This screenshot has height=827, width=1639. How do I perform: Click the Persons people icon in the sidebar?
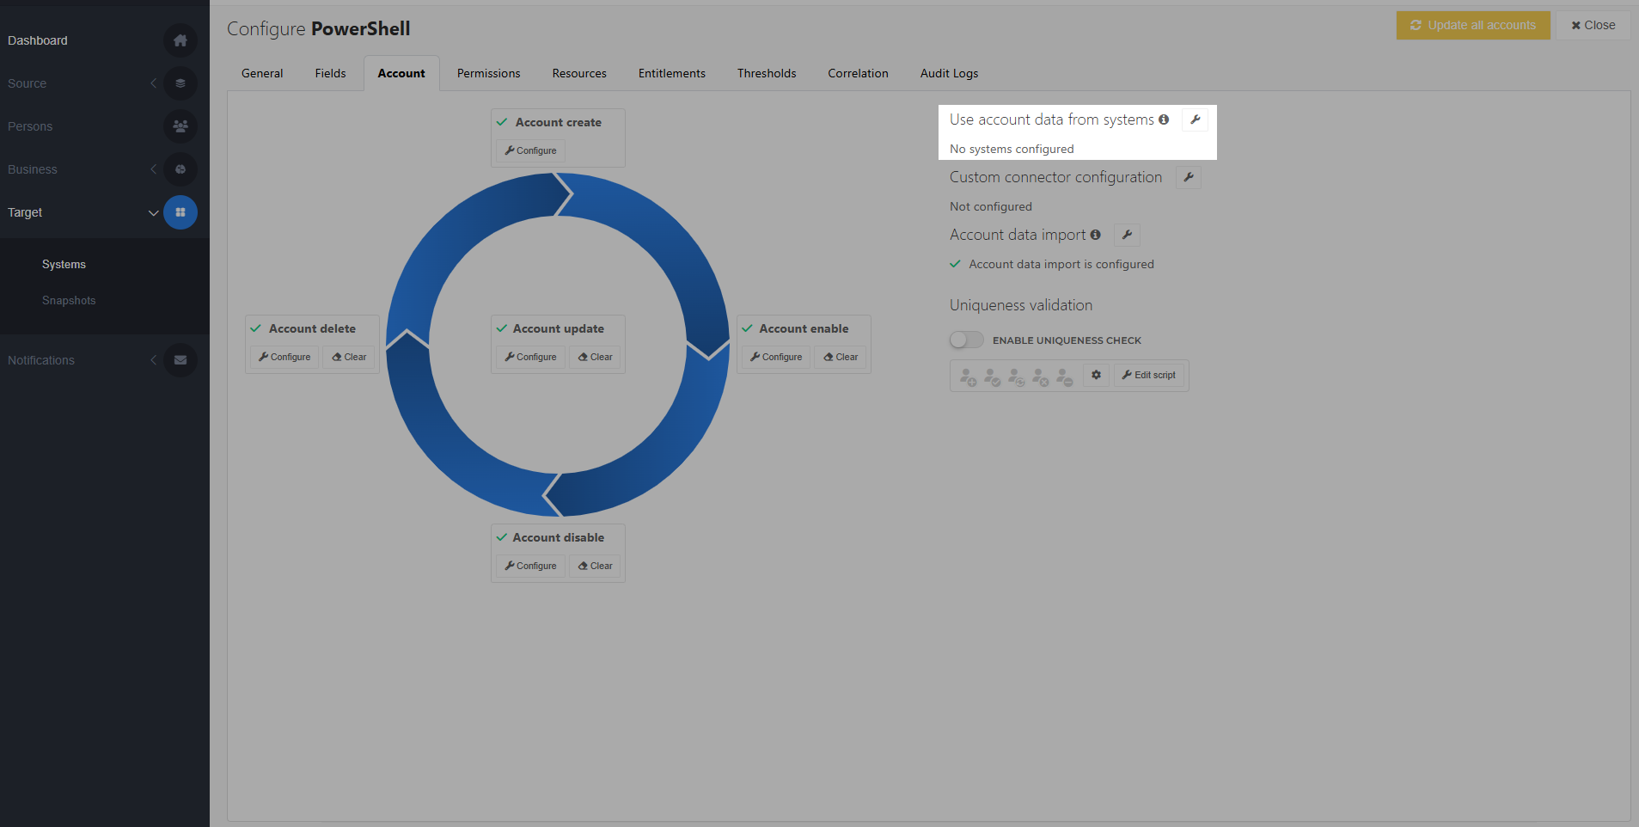tap(180, 126)
